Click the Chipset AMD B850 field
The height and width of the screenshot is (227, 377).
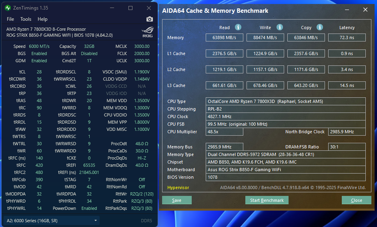(286, 162)
